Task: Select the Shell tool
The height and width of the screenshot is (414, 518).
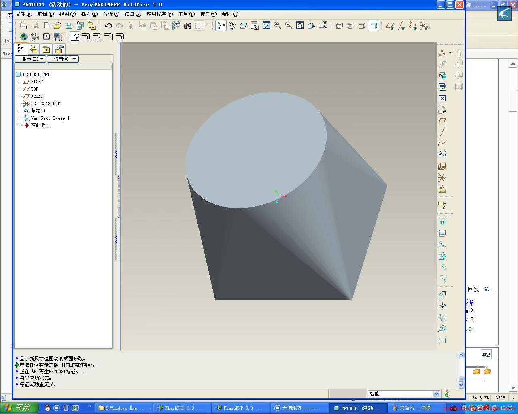Action: 442,233
